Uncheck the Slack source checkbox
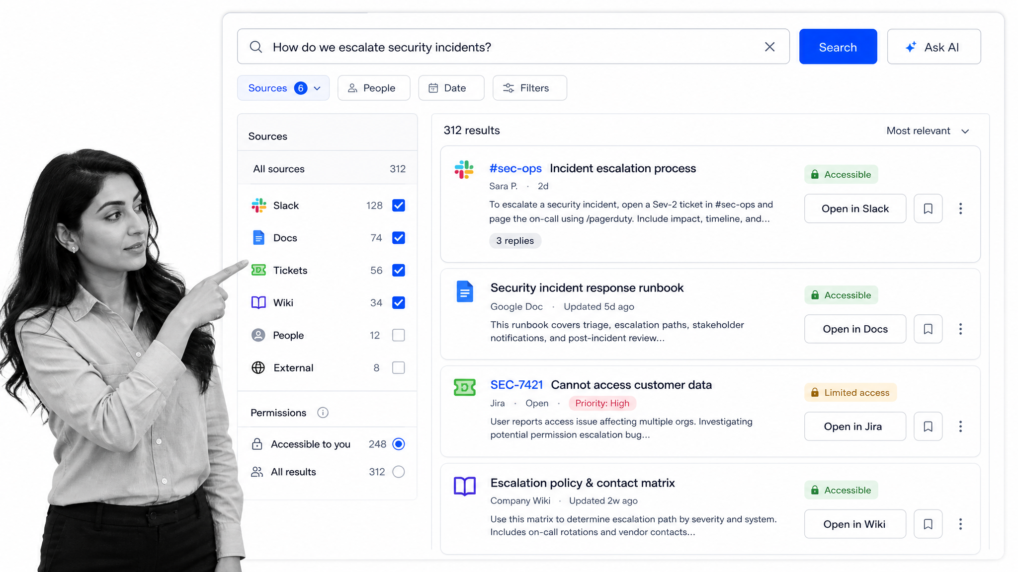This screenshot has width=1018, height=572. coord(399,206)
